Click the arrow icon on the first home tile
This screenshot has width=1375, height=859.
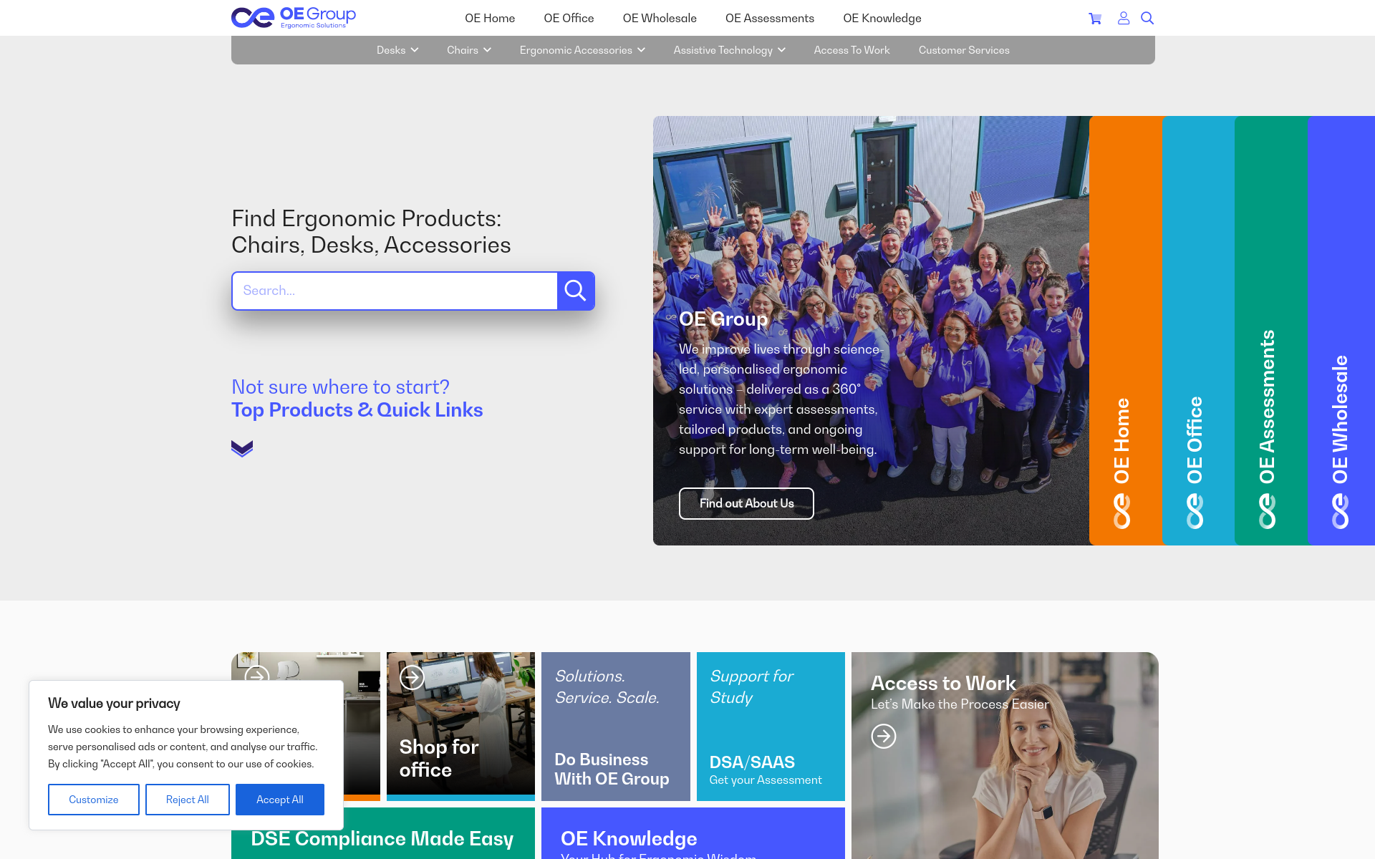[x=257, y=674]
